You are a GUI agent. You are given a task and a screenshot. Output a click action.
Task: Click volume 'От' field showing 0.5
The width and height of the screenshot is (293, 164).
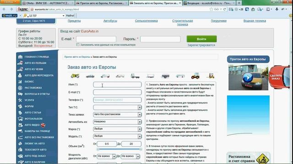click(x=107, y=144)
